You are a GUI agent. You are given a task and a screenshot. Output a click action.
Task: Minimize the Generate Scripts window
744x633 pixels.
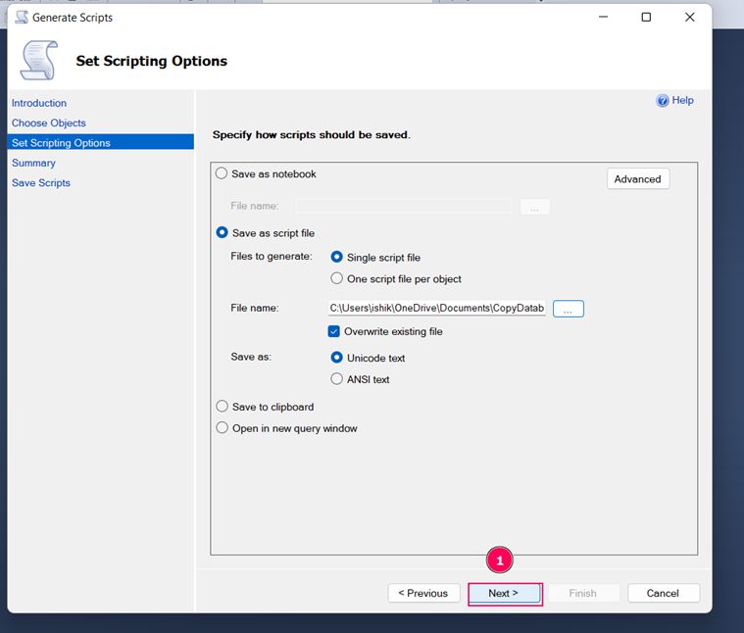point(603,18)
